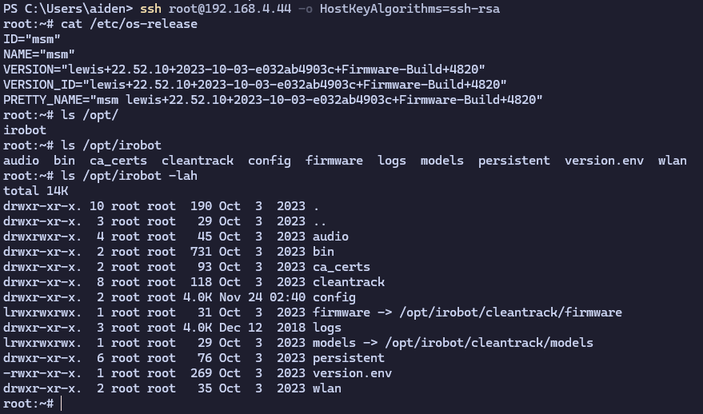Click the total 14K line

tap(35, 191)
